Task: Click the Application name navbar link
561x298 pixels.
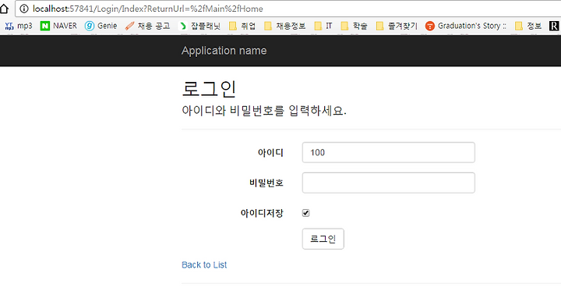Action: coord(224,51)
